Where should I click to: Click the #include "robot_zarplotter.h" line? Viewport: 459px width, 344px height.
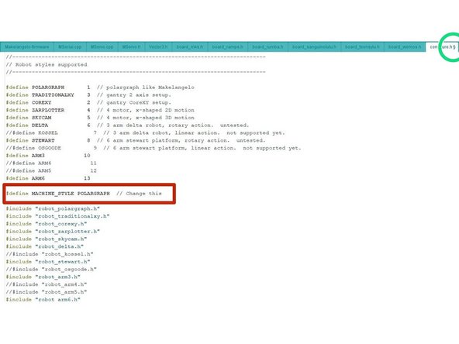pos(53,232)
